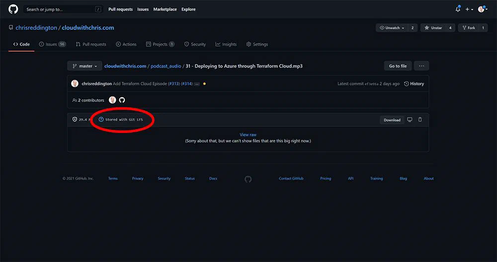The image size is (497, 262).
Task: Open the footer Status link
Action: coord(190,179)
